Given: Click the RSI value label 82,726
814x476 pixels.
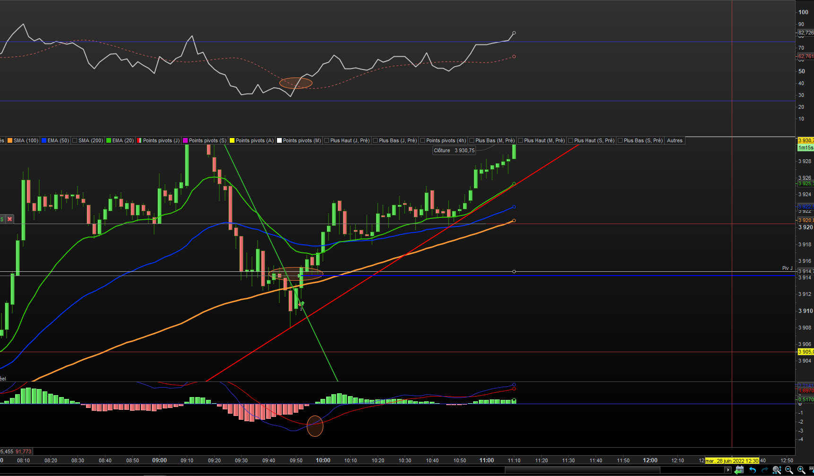Looking at the screenshot, I should click(x=805, y=33).
